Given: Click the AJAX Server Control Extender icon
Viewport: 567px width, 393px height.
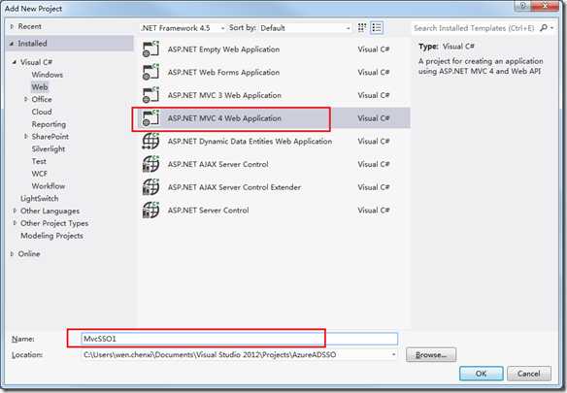Looking at the screenshot, I should (x=150, y=187).
